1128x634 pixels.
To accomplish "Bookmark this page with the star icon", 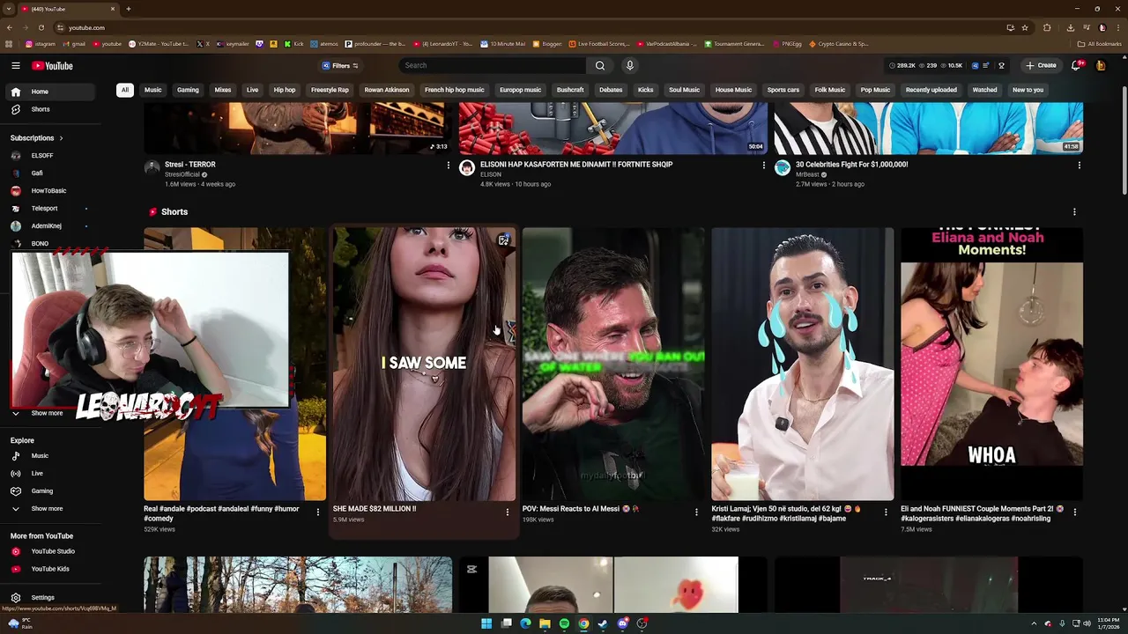I will (1025, 27).
